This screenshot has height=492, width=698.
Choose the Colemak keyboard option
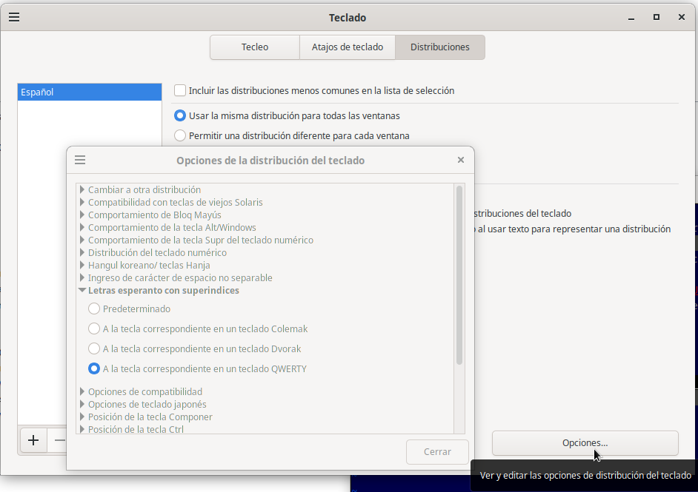point(94,328)
